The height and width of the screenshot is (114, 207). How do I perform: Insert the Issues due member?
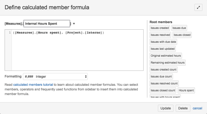(179, 28)
